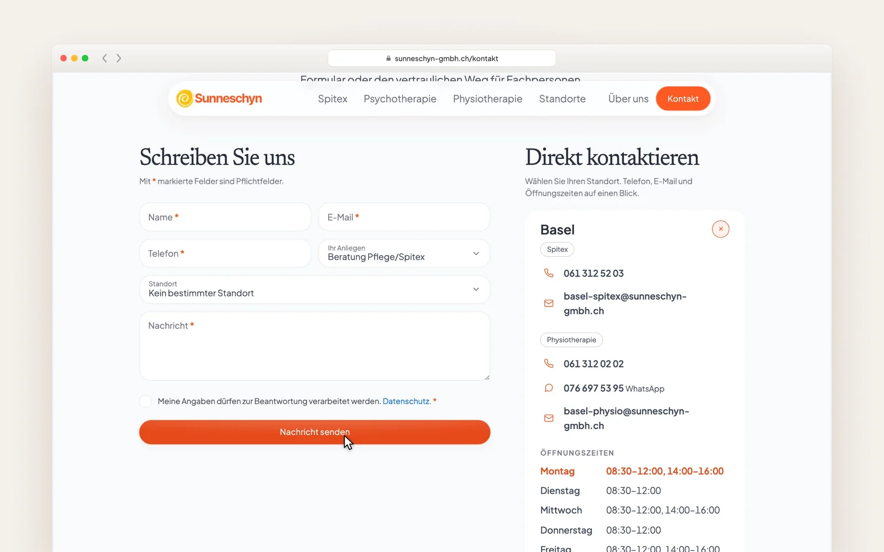Viewport: 884px width, 552px height.
Task: Click the Physiotherapie tag in Basel card
Action: tap(571, 340)
